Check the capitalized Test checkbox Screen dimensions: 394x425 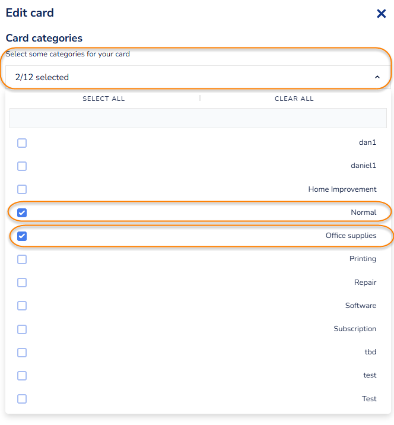[22, 399]
